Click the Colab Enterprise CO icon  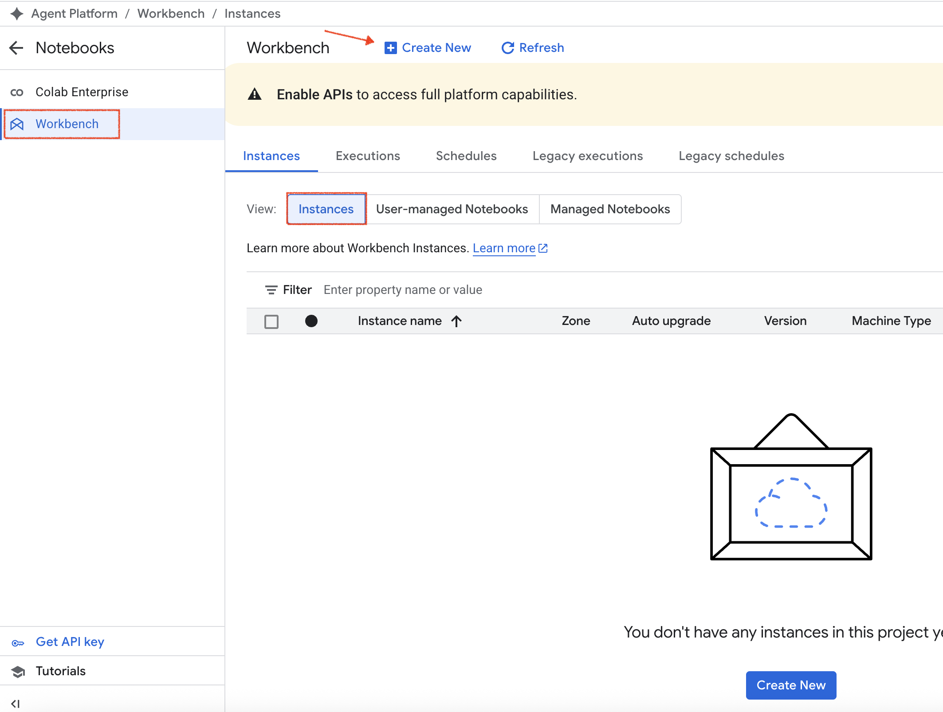click(x=17, y=92)
